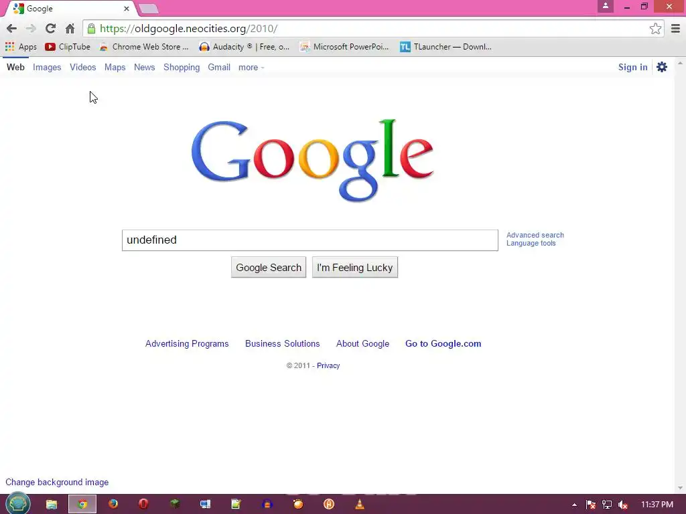This screenshot has height=514, width=686.
Task: Open the TLauncher bookmark
Action: click(x=445, y=47)
